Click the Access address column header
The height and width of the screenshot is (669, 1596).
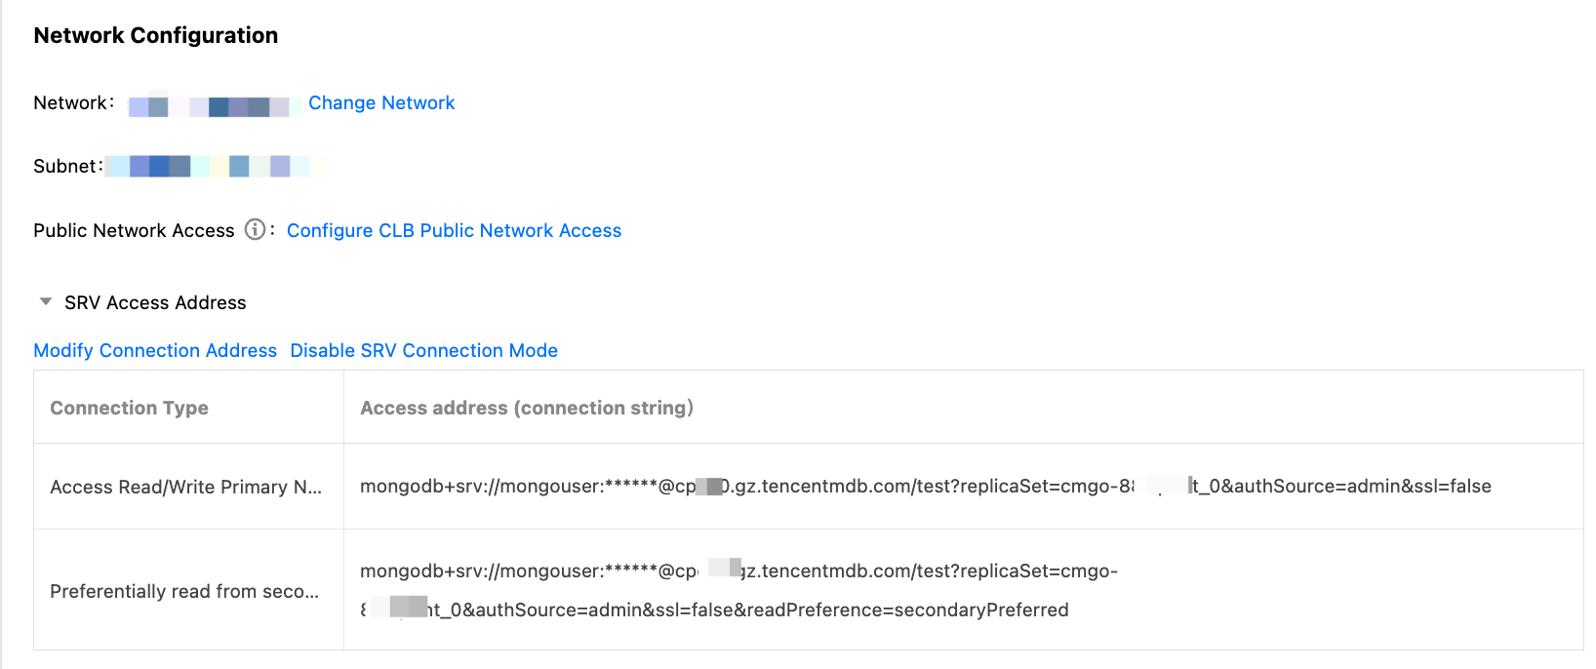coord(527,408)
